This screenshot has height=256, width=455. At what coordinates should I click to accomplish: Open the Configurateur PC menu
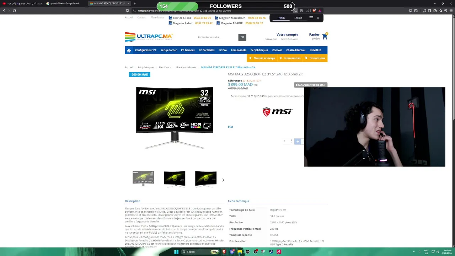[146, 50]
